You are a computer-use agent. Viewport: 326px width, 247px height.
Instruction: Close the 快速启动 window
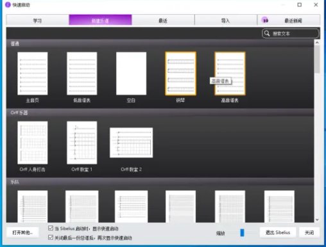click(316, 4)
